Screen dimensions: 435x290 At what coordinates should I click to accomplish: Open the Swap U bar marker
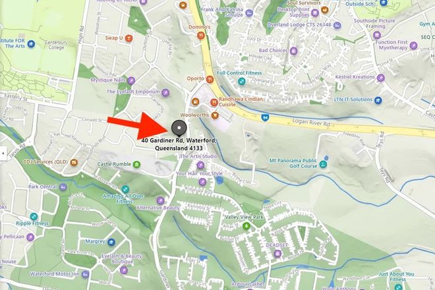click(129, 38)
